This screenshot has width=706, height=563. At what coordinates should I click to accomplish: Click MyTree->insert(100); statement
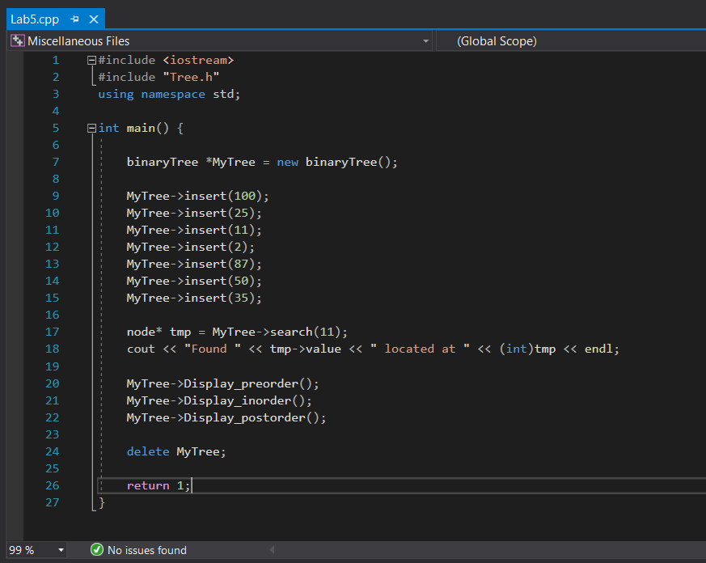pos(197,196)
